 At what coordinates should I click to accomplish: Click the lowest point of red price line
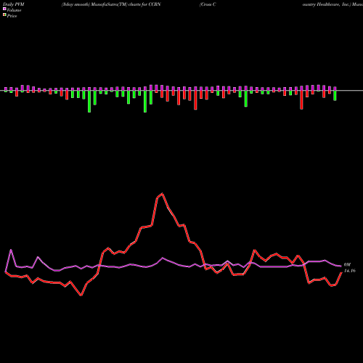81,295
